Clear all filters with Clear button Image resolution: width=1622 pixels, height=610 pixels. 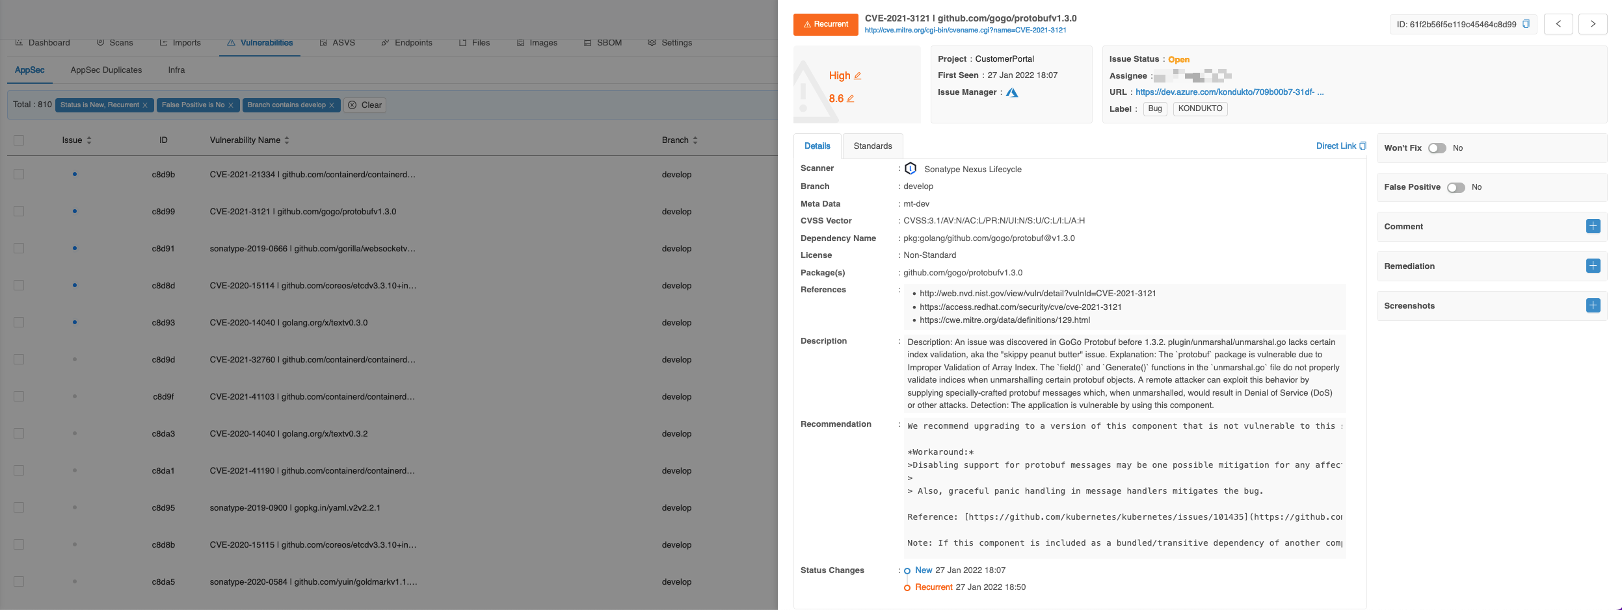pos(365,105)
